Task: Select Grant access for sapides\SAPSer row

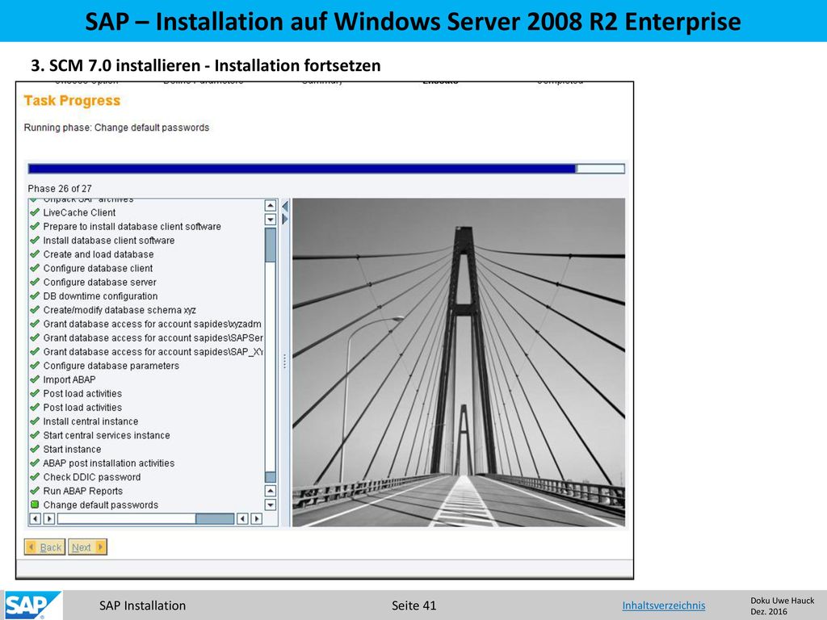Action: tap(153, 338)
